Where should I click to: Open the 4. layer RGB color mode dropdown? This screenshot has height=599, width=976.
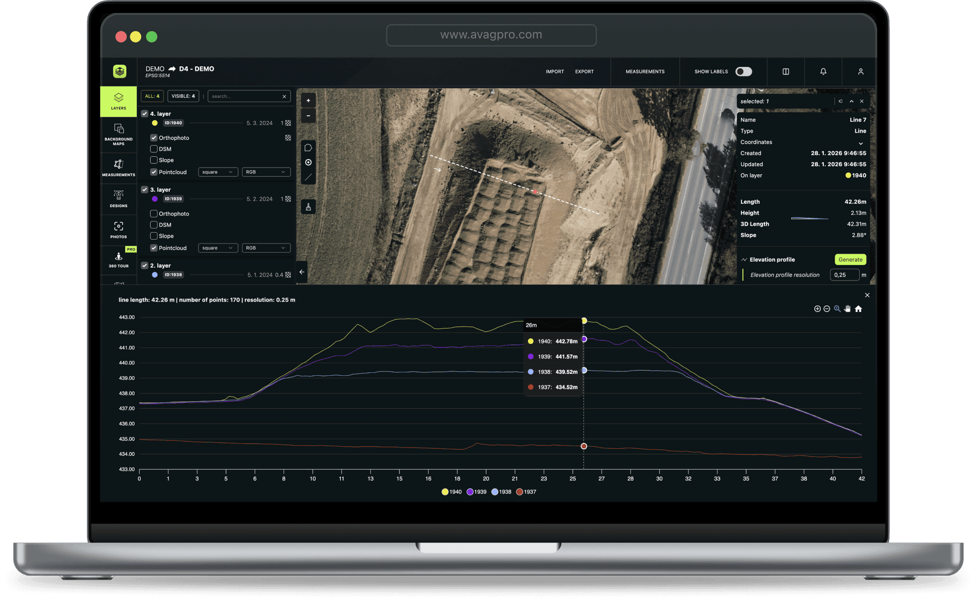266,172
